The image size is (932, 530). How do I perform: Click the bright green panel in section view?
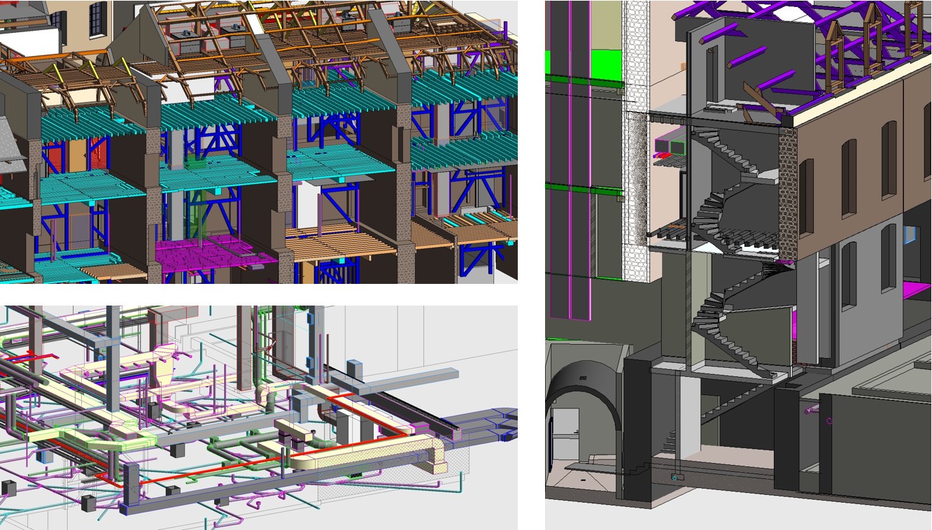607,64
